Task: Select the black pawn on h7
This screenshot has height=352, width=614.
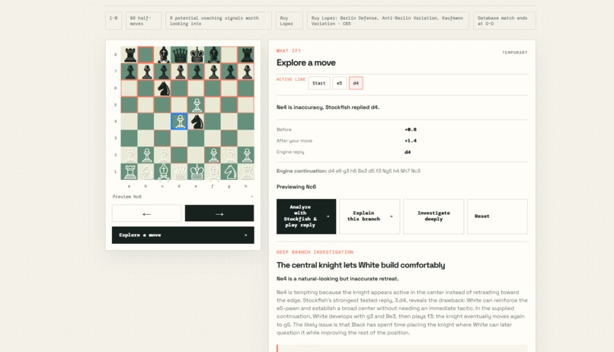Action: pyautogui.click(x=246, y=72)
